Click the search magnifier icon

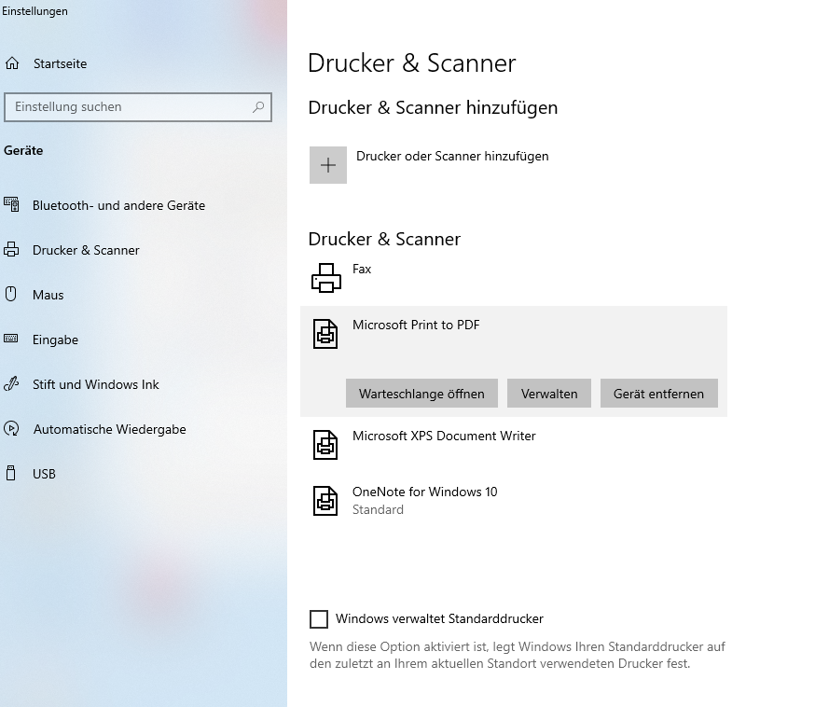[x=258, y=107]
